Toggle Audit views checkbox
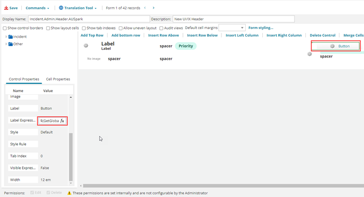The width and height of the screenshot is (364, 197). point(161,28)
